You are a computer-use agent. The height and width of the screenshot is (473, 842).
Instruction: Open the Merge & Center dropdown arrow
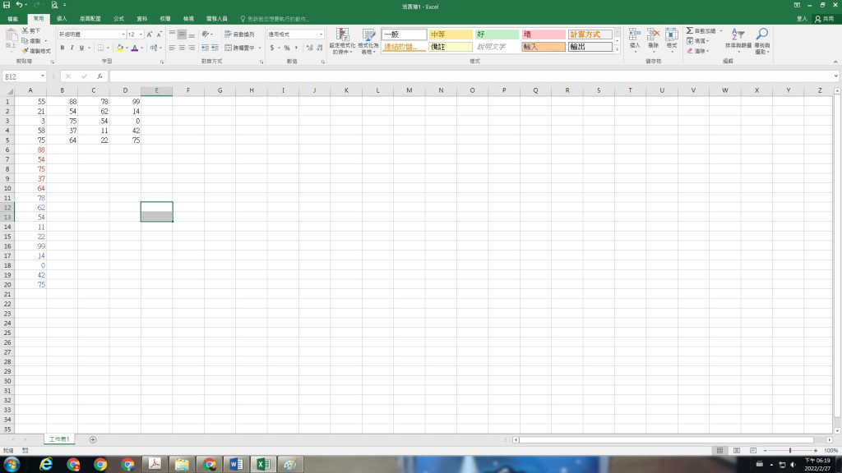260,48
